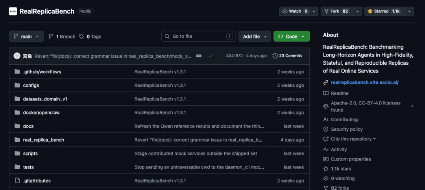Click the license scale icon
425x190 pixels.
point(326,106)
